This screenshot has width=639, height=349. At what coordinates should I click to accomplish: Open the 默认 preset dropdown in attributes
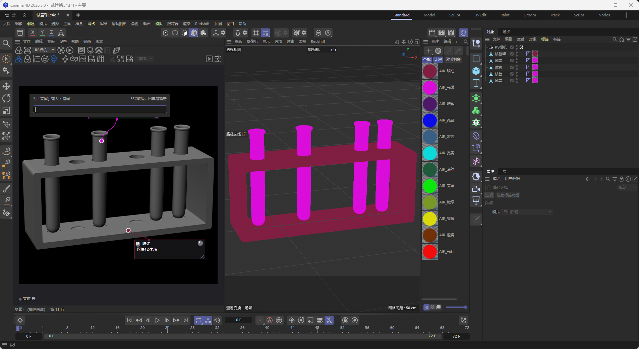pos(627,187)
